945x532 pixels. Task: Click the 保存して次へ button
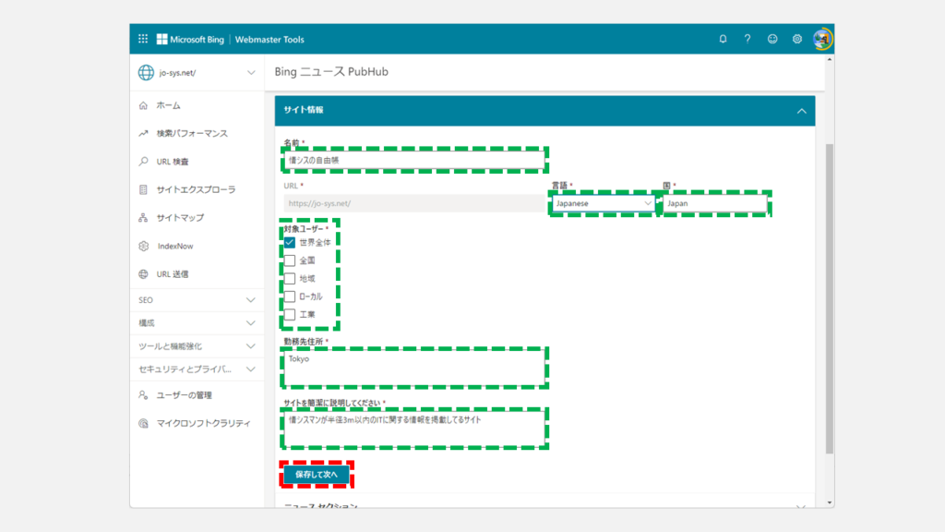click(x=317, y=475)
